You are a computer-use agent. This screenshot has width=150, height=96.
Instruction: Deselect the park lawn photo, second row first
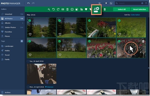pos(30,41)
